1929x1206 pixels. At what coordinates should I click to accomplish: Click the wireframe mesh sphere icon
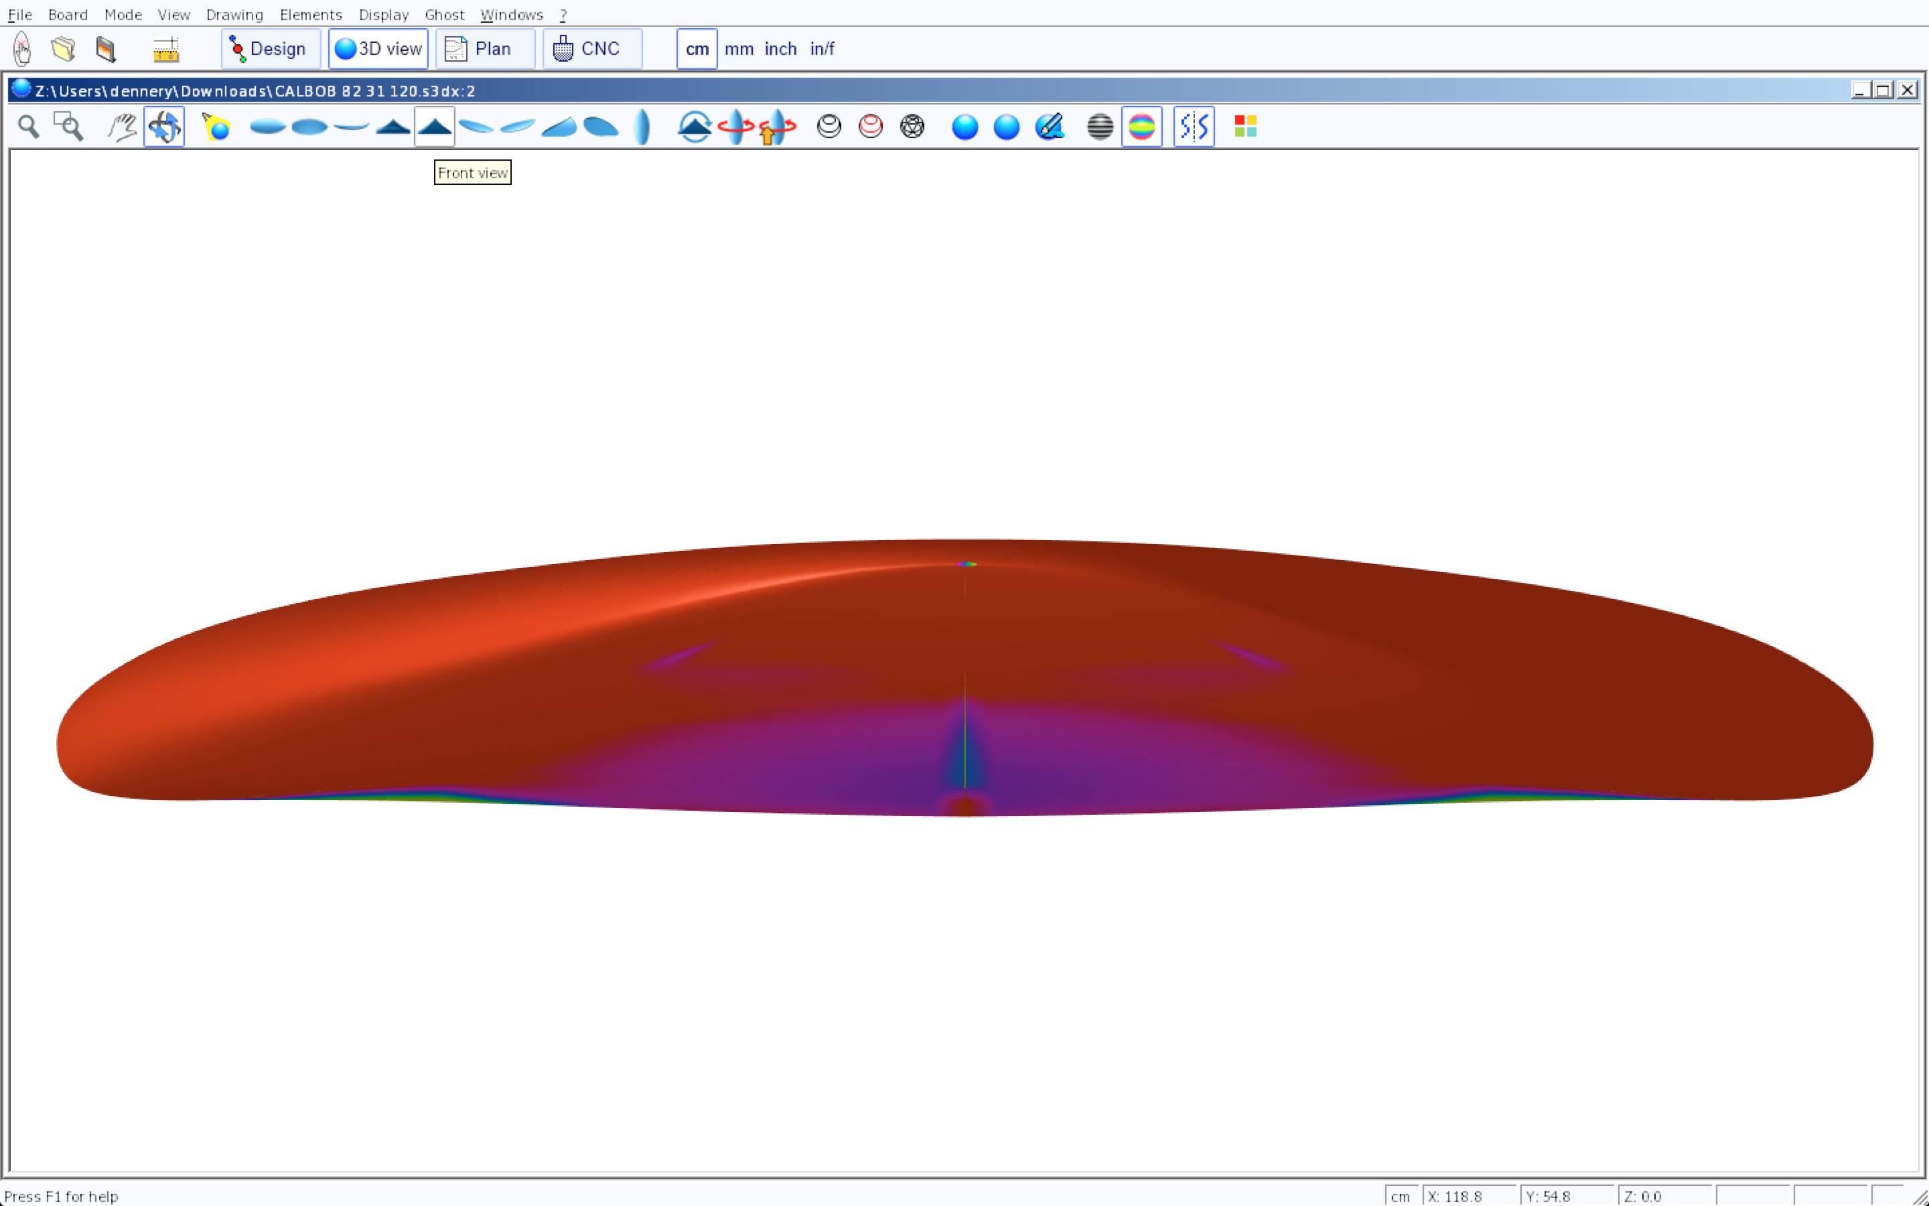click(912, 127)
